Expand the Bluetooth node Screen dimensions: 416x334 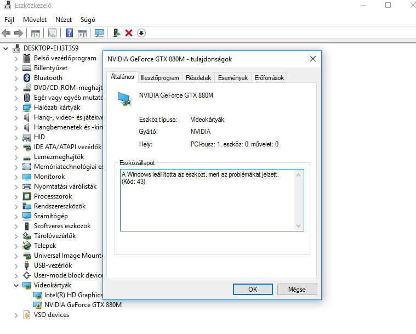point(16,78)
